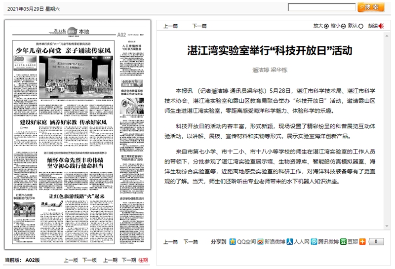Viewport: 395px width, 269px height.
Task: Open headline 建设好家庭 涵养好家教 传承好家风
Action: 63,122
